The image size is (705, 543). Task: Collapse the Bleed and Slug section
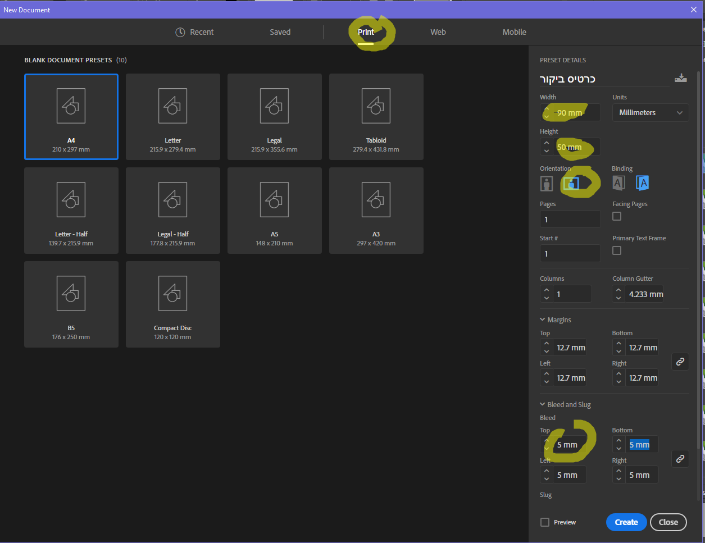click(543, 404)
